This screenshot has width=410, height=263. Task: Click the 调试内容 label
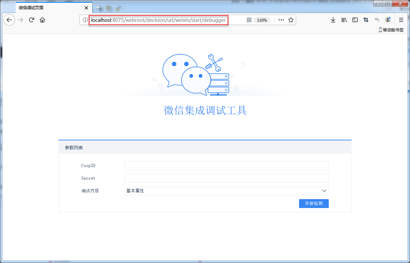(90, 191)
